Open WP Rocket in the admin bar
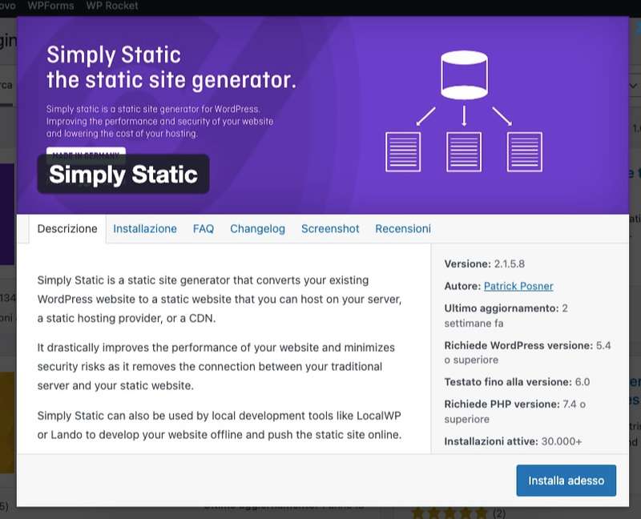 111,6
